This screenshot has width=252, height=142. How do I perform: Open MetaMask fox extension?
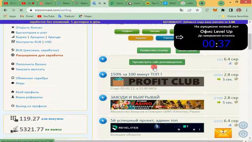(215, 10)
